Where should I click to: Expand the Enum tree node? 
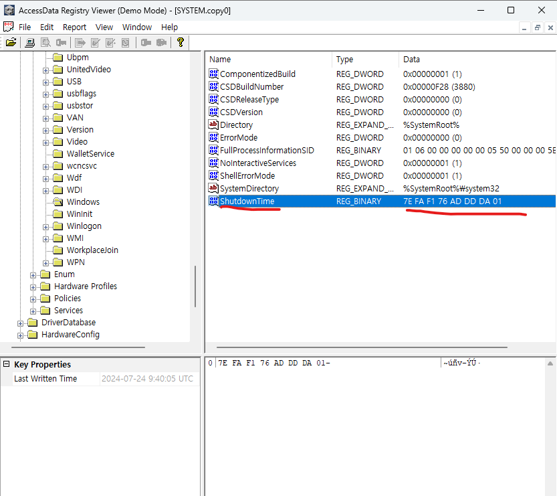(x=33, y=276)
